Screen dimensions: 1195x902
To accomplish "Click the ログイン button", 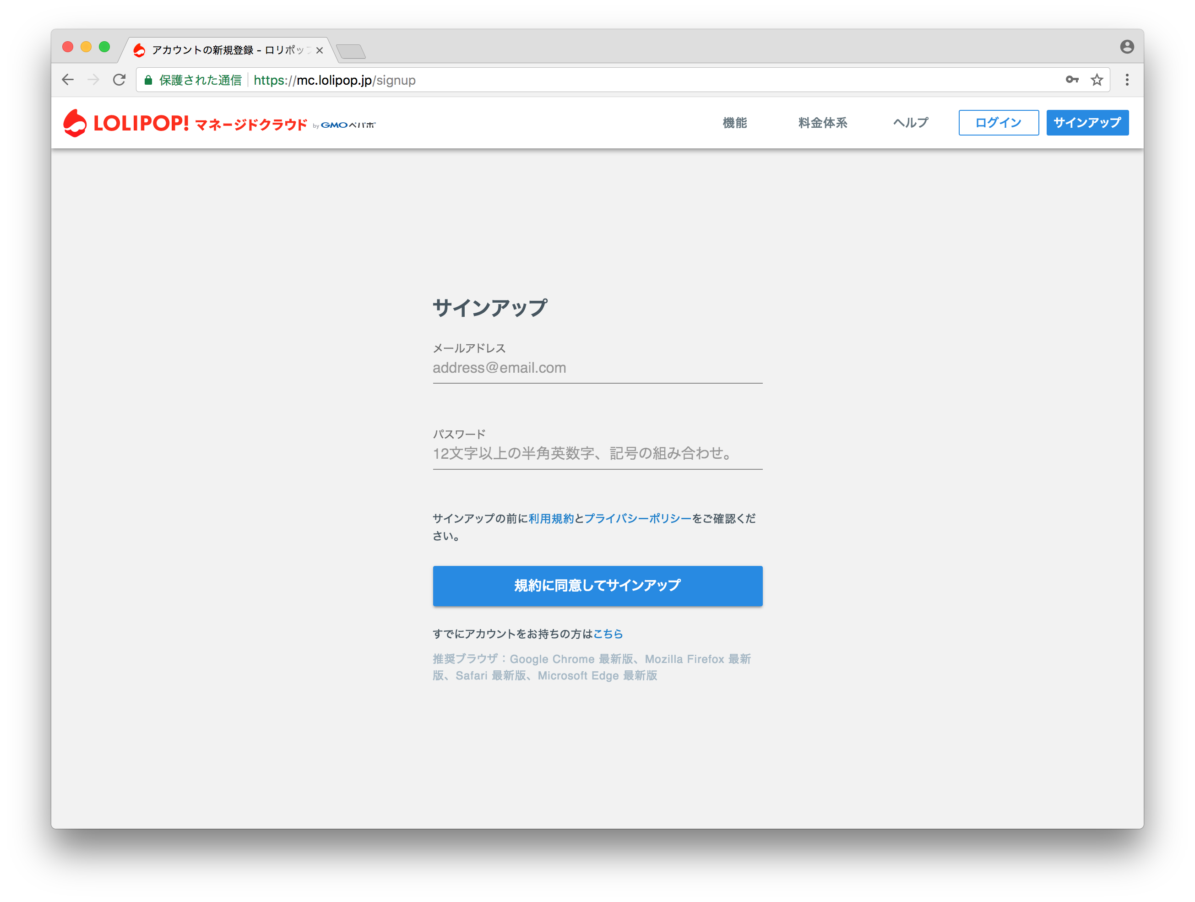I will click(998, 123).
